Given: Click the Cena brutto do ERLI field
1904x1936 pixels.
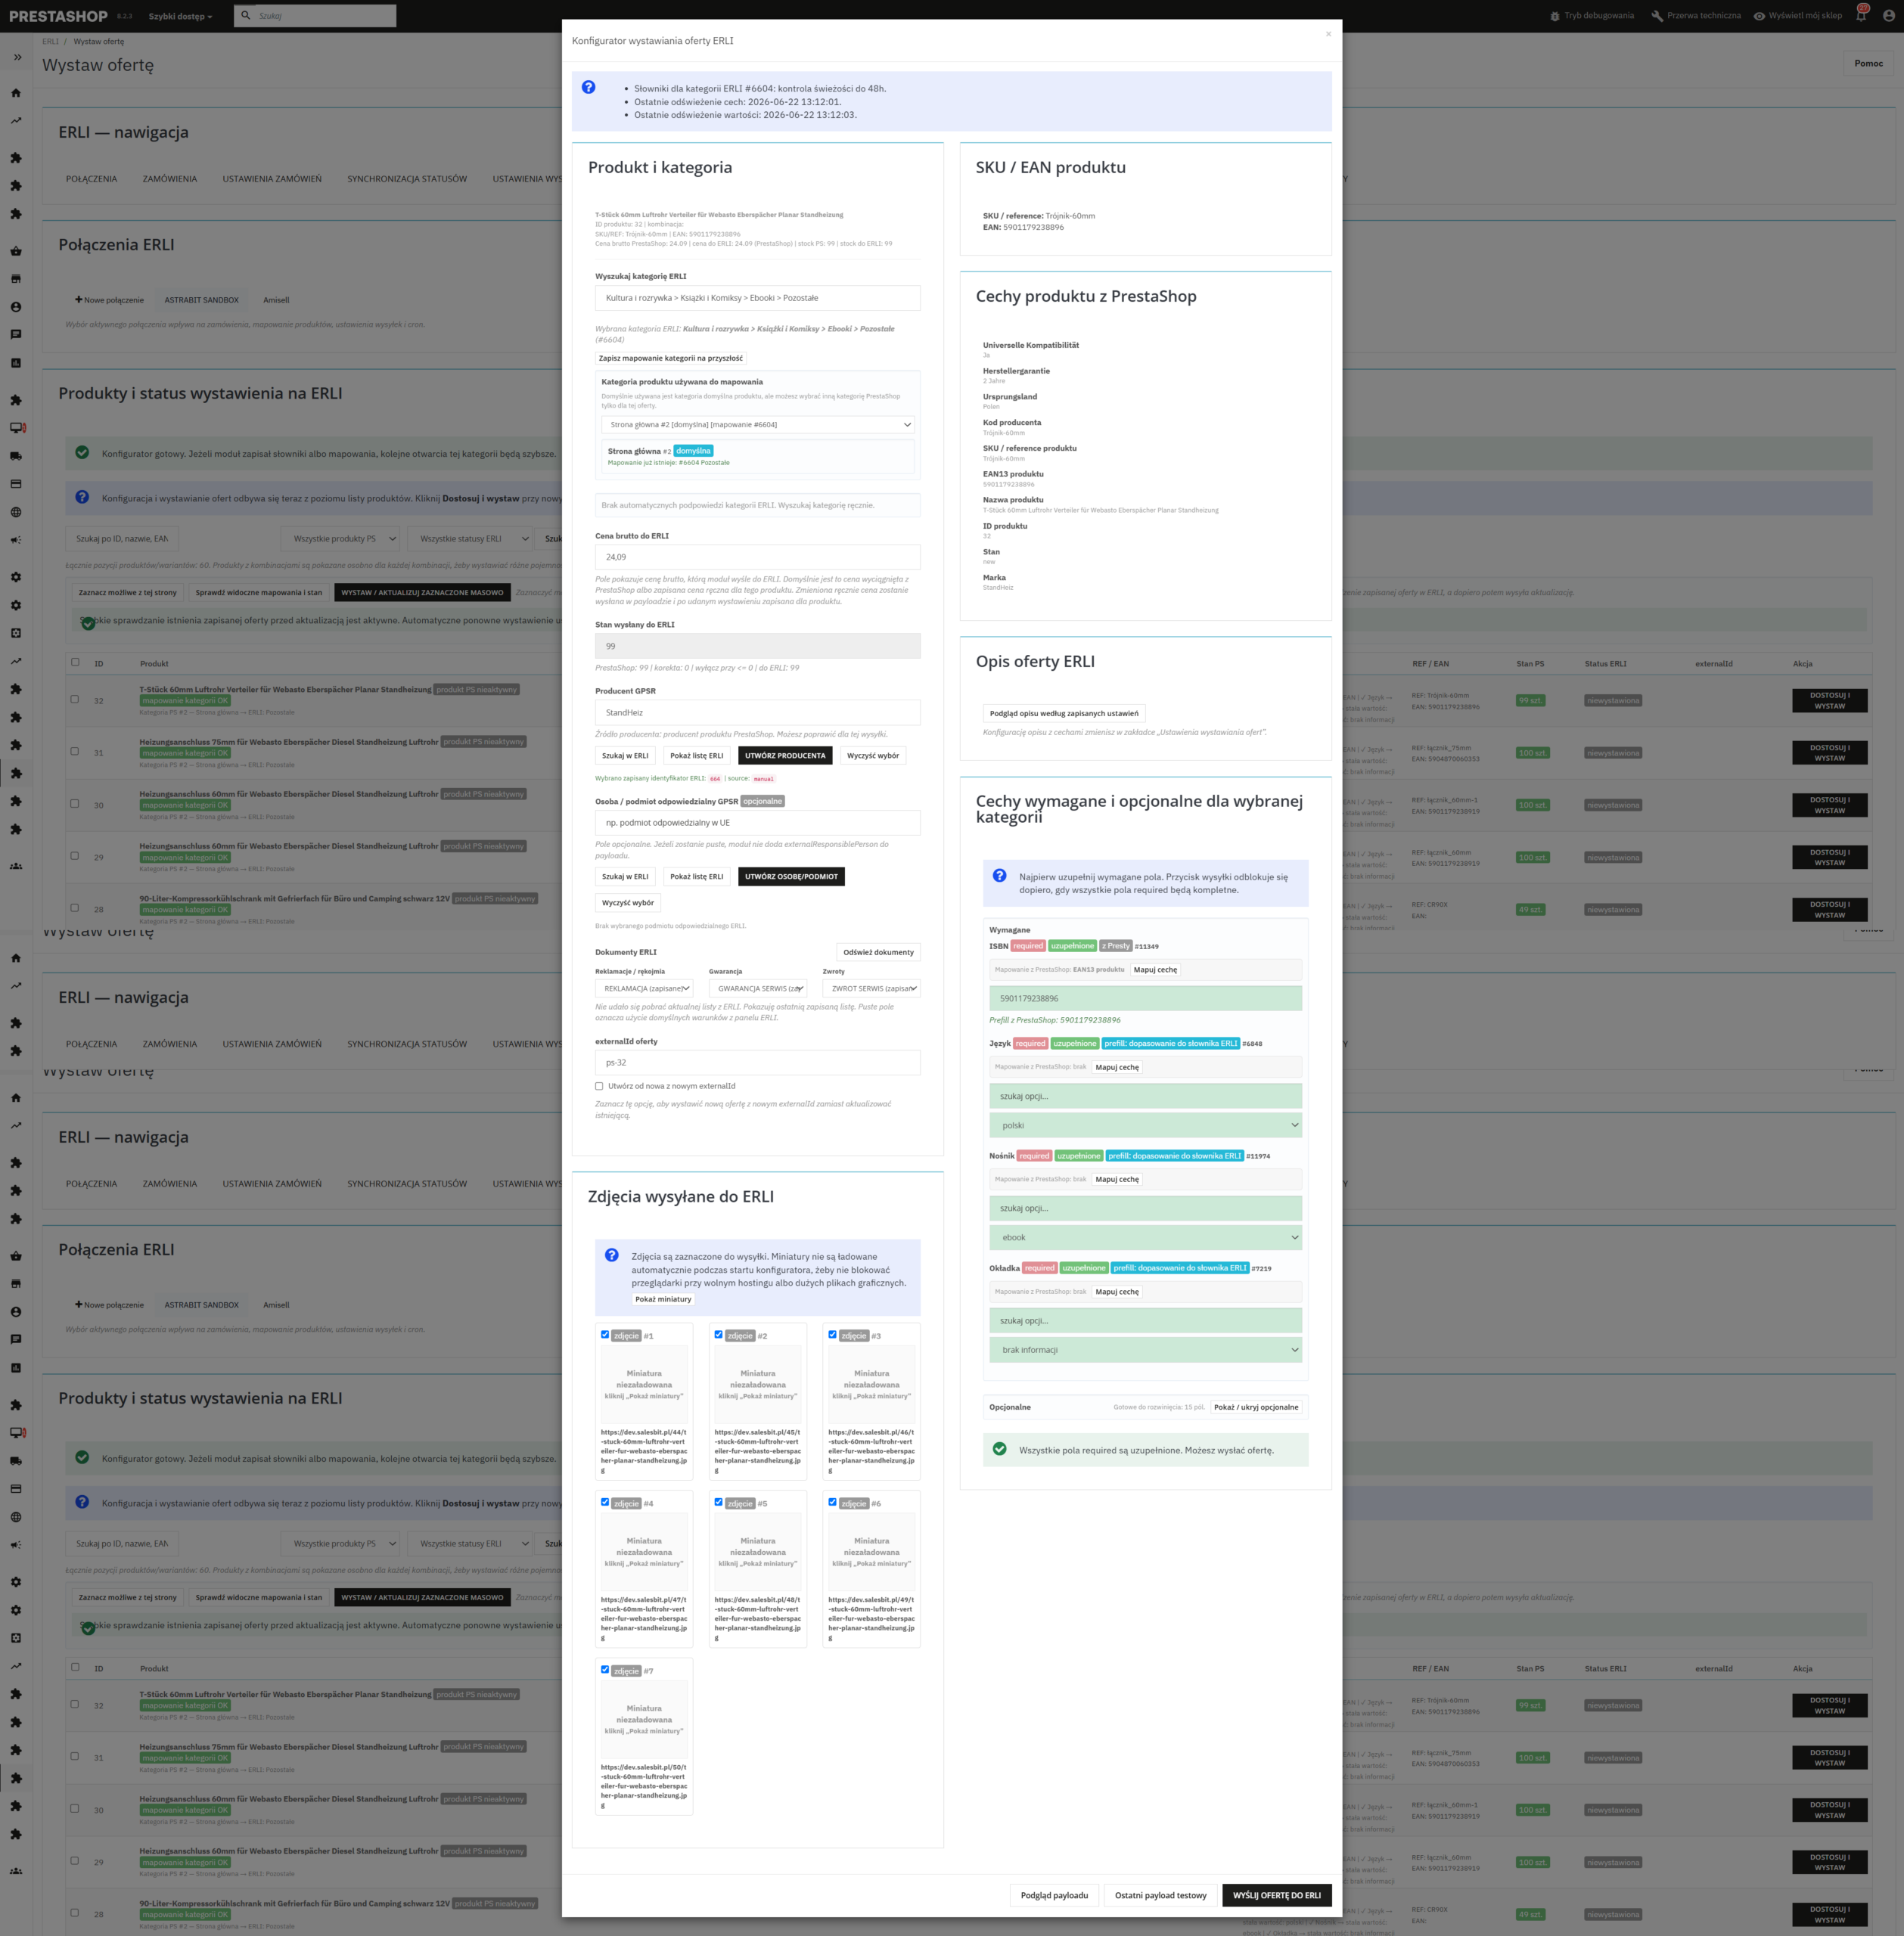Looking at the screenshot, I should 758,557.
